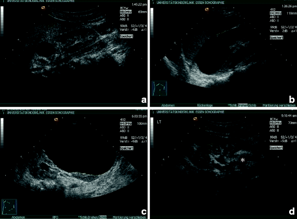Click the grayscale bar in panel b
This screenshot has height=219, width=297.
pyautogui.click(x=152, y=22)
